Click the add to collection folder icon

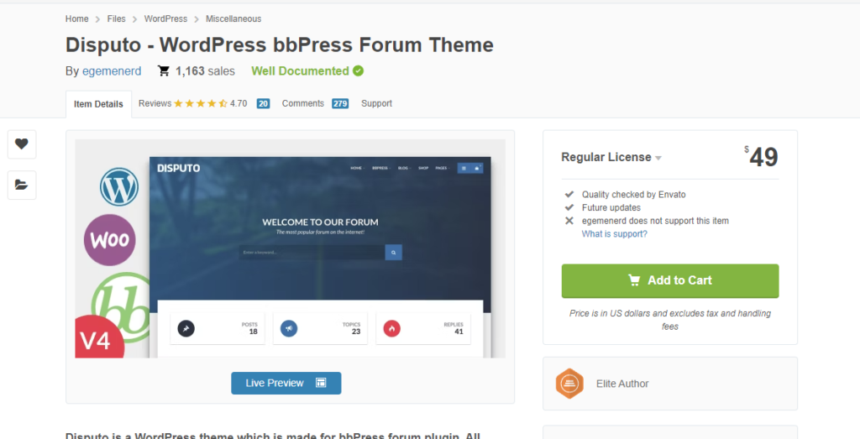22,185
